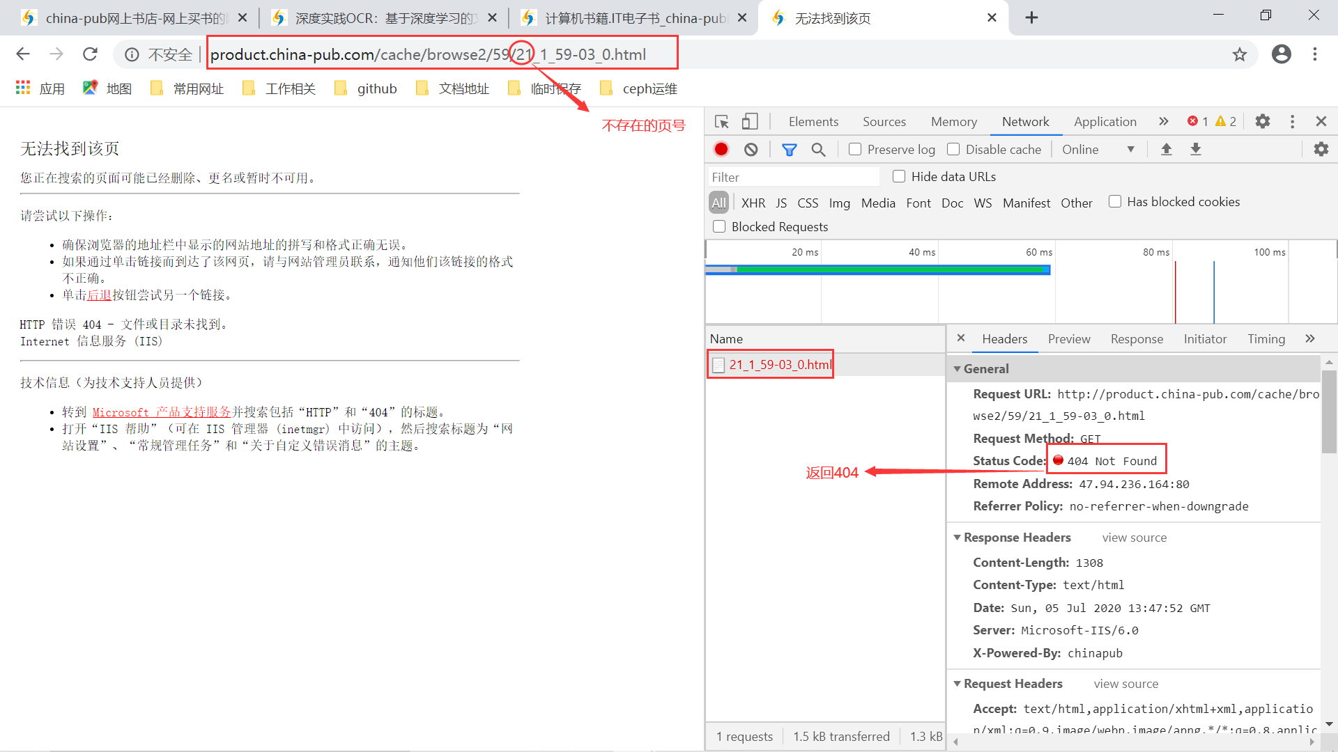The width and height of the screenshot is (1338, 752).
Task: Toggle the network filter funnel
Action: coord(789,149)
